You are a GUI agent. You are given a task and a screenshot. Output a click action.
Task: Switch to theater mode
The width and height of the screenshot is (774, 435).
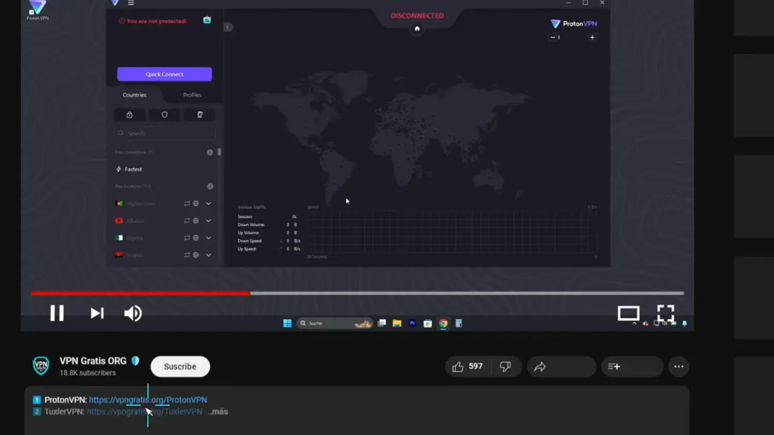point(628,313)
